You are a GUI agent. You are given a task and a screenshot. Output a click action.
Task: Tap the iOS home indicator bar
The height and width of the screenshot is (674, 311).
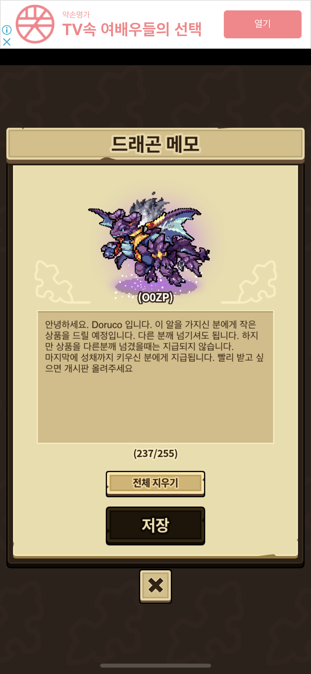tap(155, 665)
